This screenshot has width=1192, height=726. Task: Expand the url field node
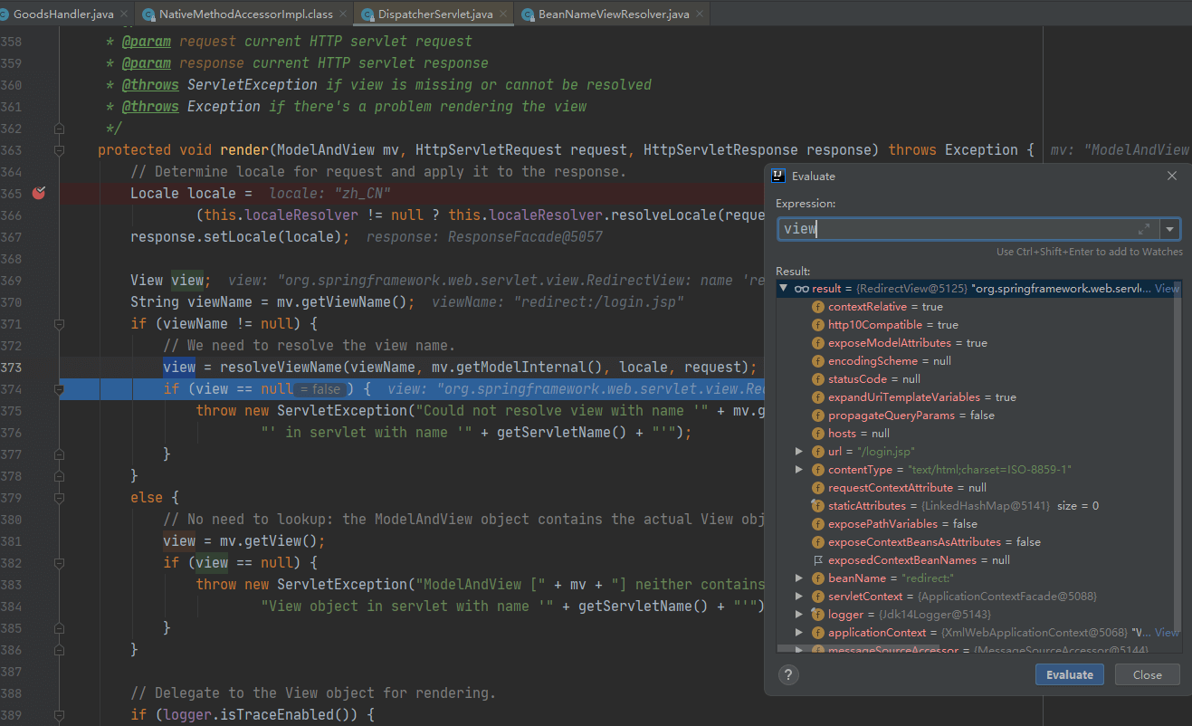pos(799,452)
